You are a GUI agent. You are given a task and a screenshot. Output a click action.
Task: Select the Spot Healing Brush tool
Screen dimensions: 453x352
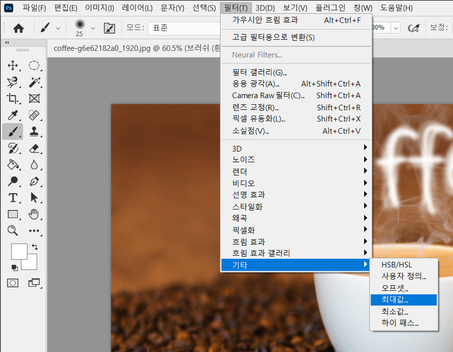[x=34, y=115]
